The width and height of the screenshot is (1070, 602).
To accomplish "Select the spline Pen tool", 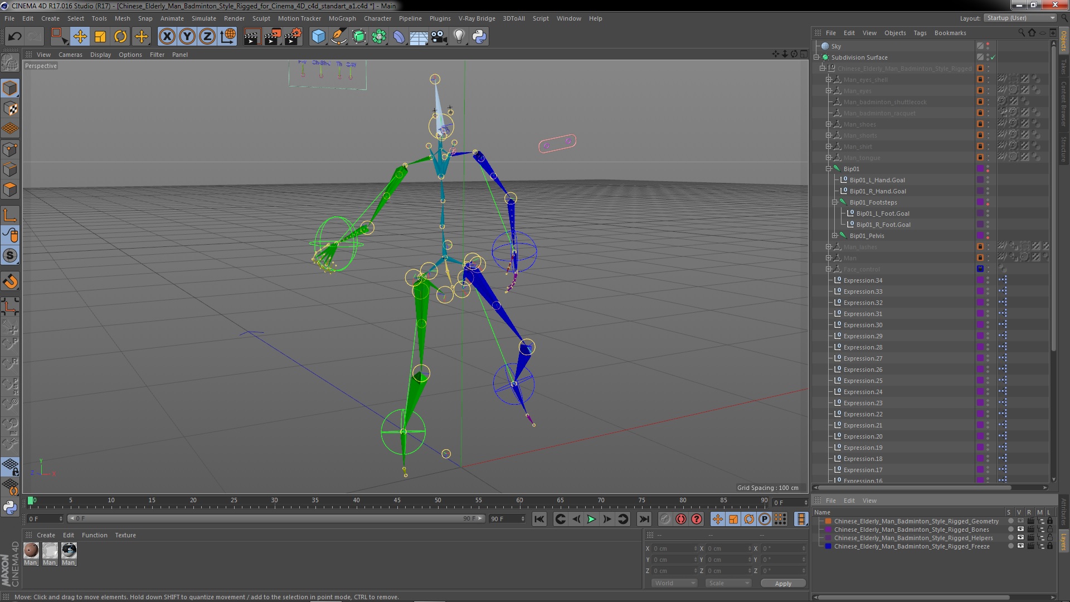I will [x=338, y=37].
